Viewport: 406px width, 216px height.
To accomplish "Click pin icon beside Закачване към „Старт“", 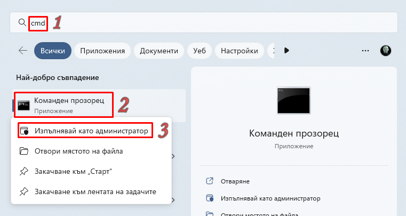I will (x=24, y=171).
